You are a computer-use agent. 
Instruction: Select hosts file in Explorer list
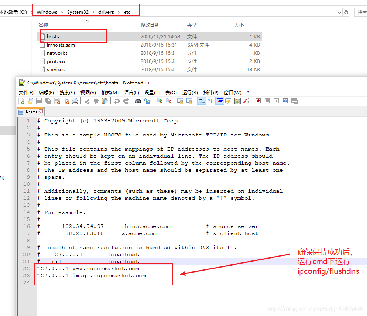[149, 37]
